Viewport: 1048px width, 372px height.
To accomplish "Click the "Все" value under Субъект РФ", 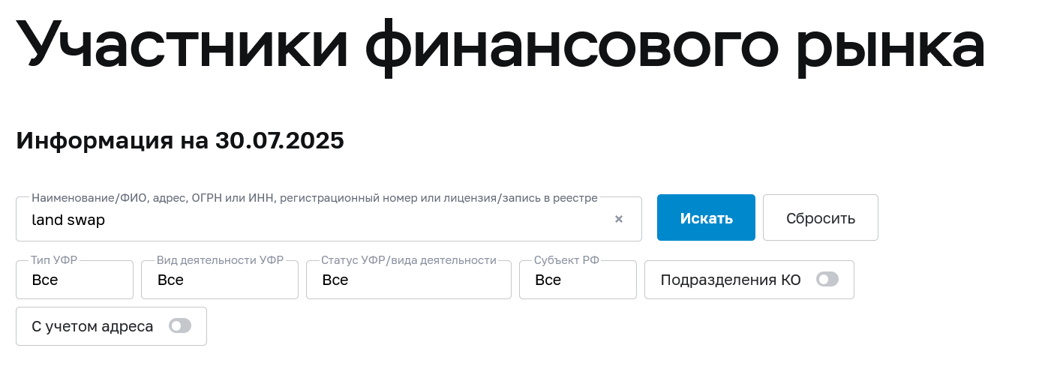I will 548,280.
